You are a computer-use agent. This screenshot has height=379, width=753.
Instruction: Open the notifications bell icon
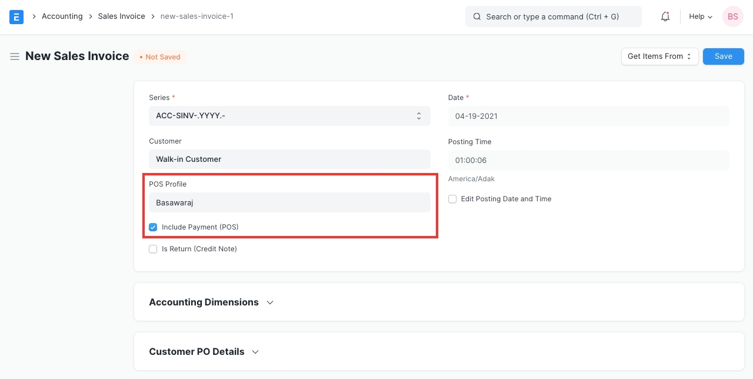pyautogui.click(x=665, y=16)
